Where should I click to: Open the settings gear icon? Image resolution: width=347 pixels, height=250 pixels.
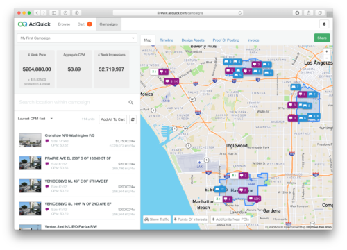pyautogui.click(x=324, y=24)
